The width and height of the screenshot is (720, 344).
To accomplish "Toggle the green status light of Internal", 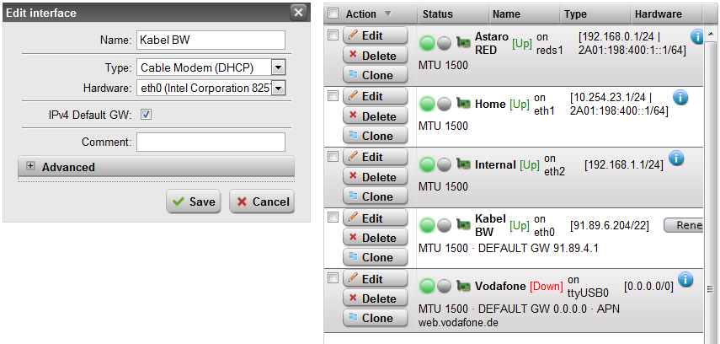I will point(427,164).
